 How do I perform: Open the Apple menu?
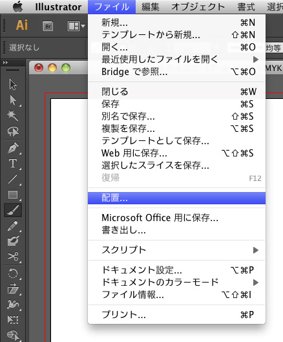pyautogui.click(x=17, y=7)
